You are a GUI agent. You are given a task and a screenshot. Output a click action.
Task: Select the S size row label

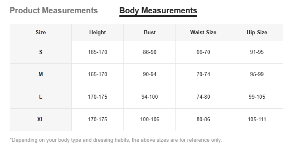(41, 52)
